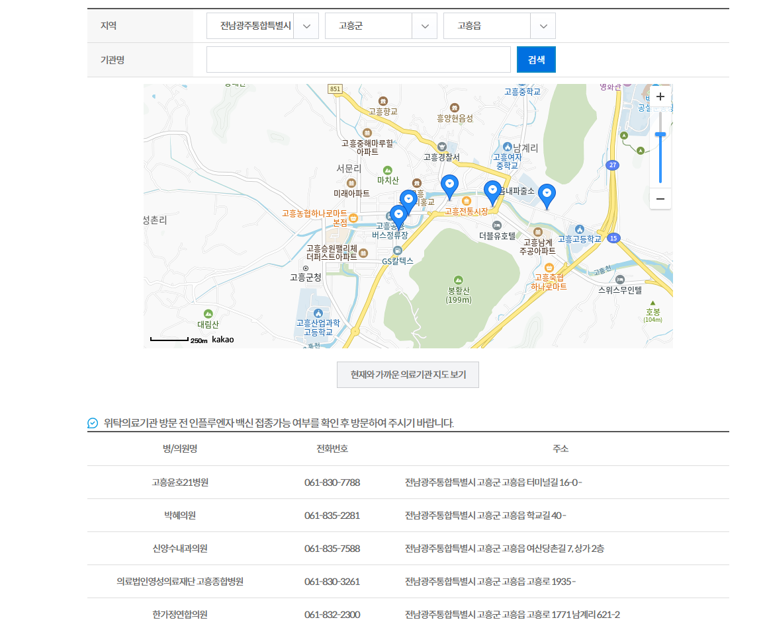Screen dimensions: 765x620
Task: Click phone number 061-830-7788
Action: pyautogui.click(x=332, y=482)
